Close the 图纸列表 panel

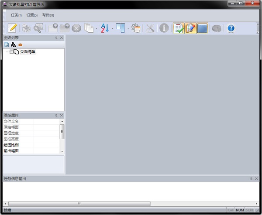[62, 38]
